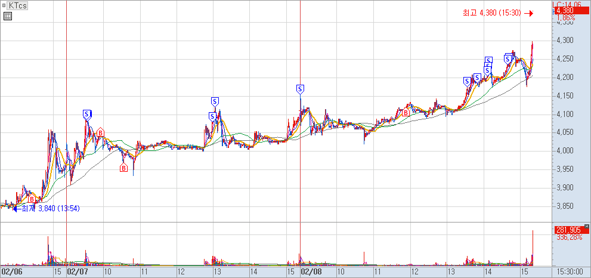Click the S sell marker at 02/07 open
Viewport: 591px width, 278px height.
[x=87, y=113]
